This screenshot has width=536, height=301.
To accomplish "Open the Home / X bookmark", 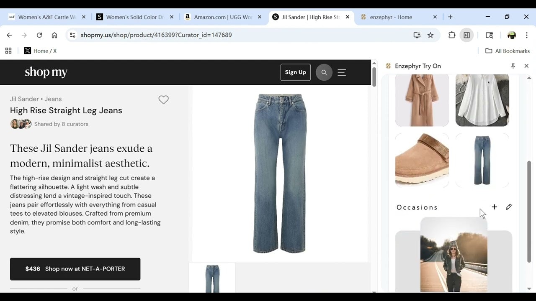I will pos(40,51).
